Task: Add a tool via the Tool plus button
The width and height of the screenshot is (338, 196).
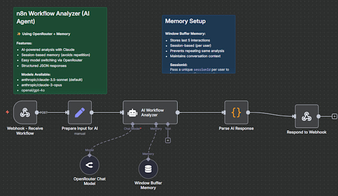Action: tap(168, 141)
